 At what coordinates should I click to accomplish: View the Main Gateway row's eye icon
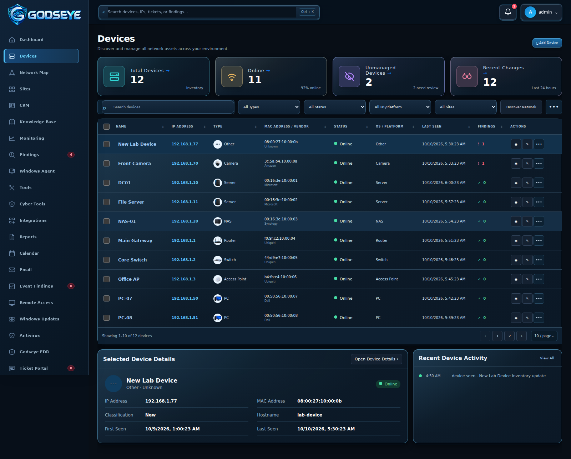coord(516,241)
